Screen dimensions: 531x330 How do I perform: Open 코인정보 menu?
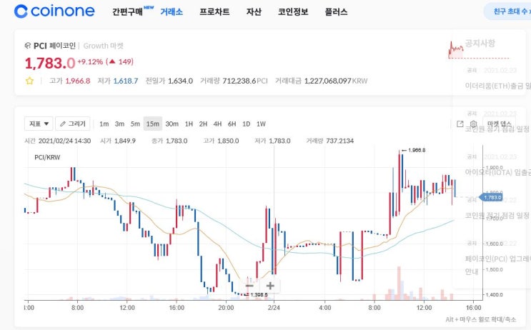click(293, 12)
